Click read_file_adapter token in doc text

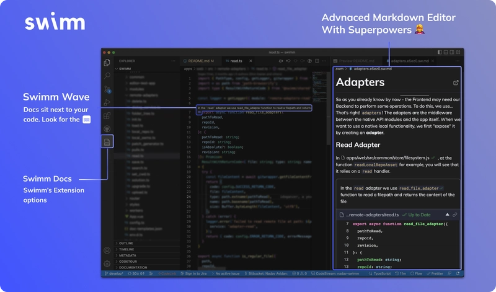(421, 188)
